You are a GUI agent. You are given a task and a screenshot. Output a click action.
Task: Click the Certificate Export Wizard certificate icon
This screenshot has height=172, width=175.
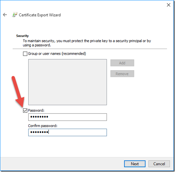[x=15, y=15]
